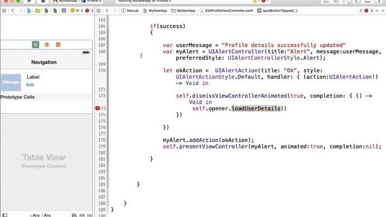
Task: Click the red error marker on line 173
Action: point(97,108)
